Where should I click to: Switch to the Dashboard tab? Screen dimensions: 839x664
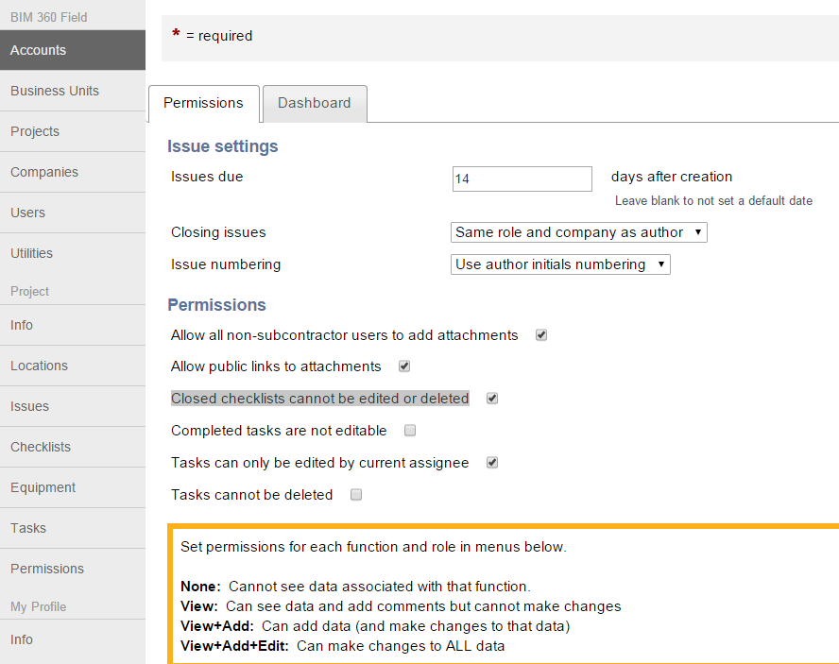[314, 103]
